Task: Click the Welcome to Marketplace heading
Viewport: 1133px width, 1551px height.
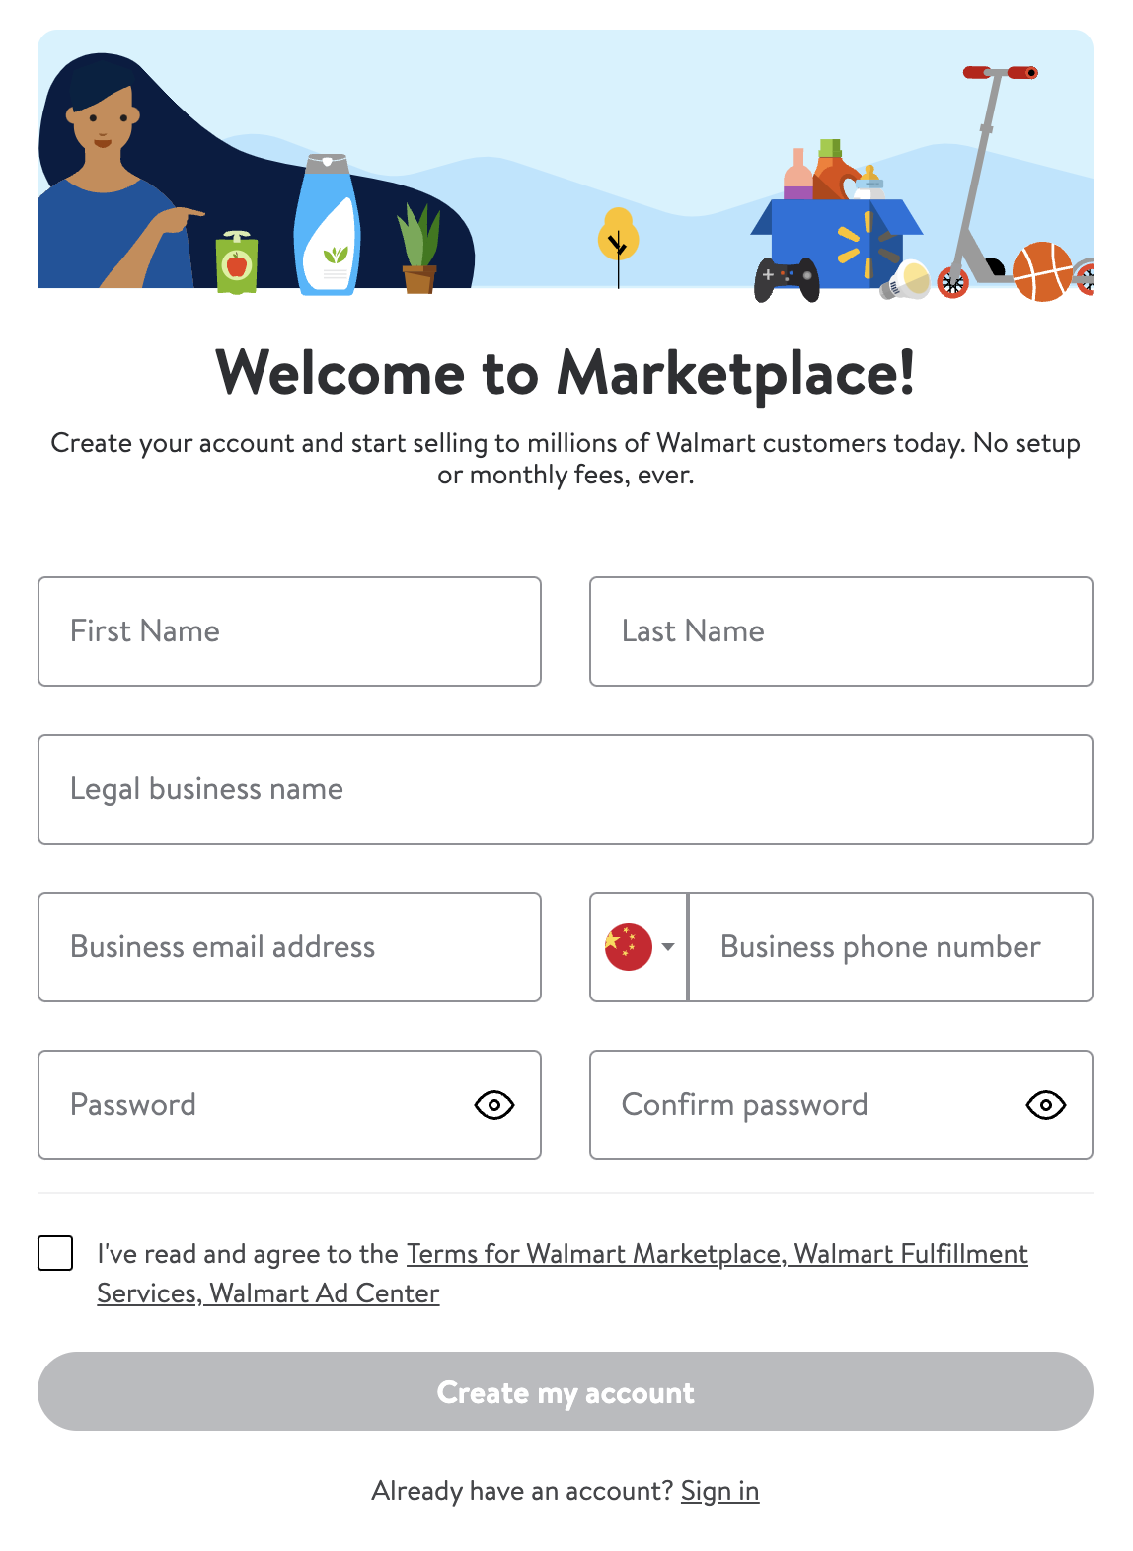Action: pyautogui.click(x=566, y=374)
